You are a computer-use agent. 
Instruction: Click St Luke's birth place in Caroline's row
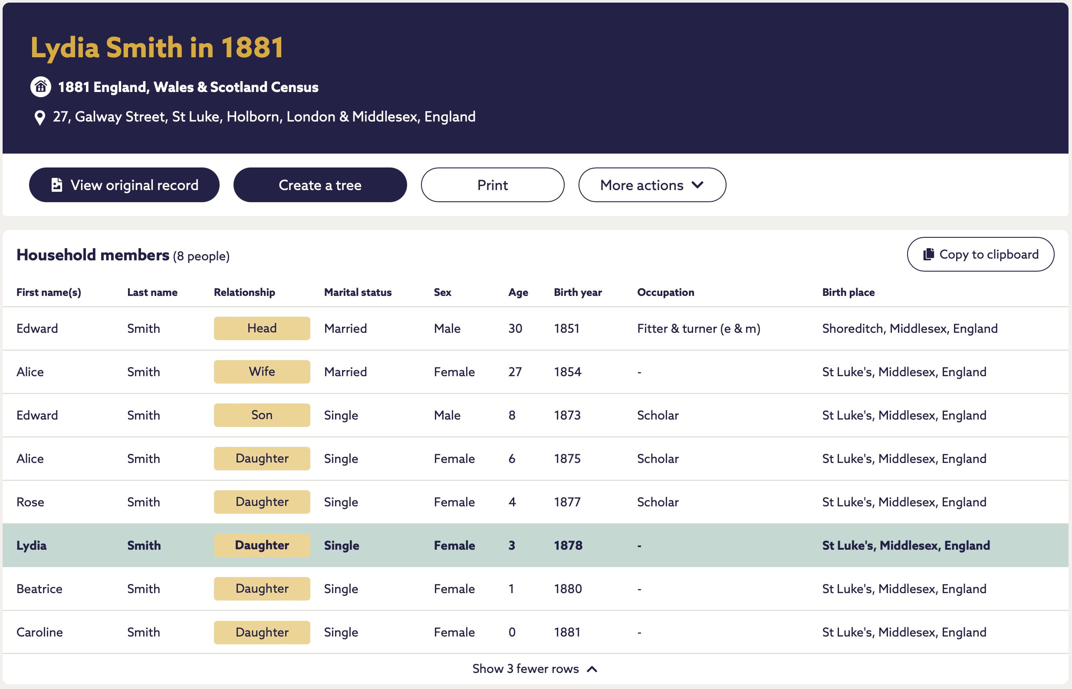point(904,633)
